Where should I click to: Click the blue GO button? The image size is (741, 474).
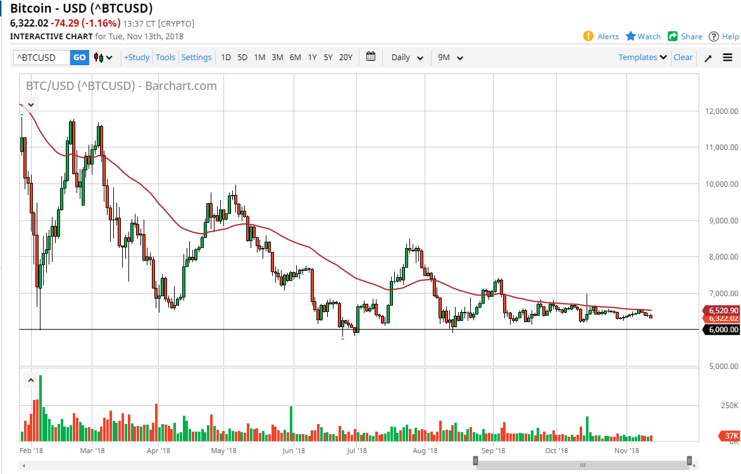[x=79, y=57]
